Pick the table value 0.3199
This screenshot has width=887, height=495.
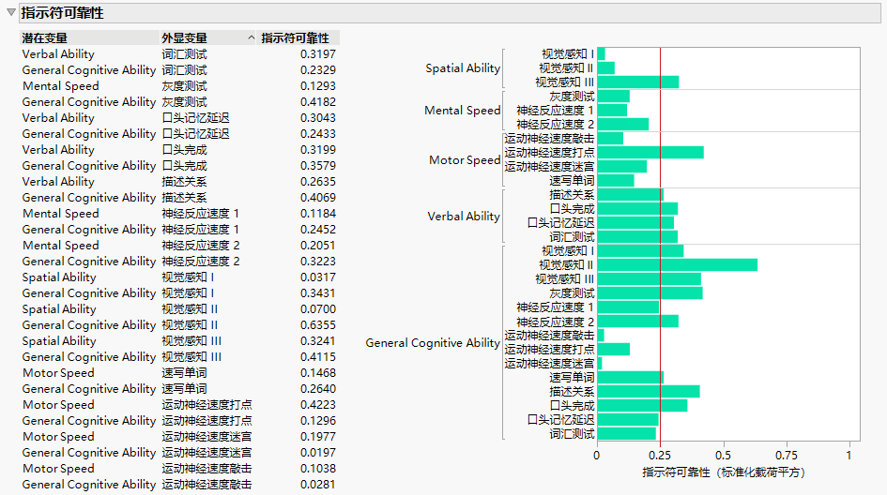click(318, 150)
